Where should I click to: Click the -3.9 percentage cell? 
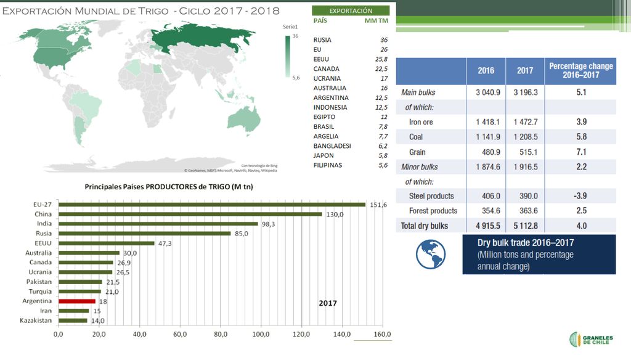pyautogui.click(x=580, y=196)
